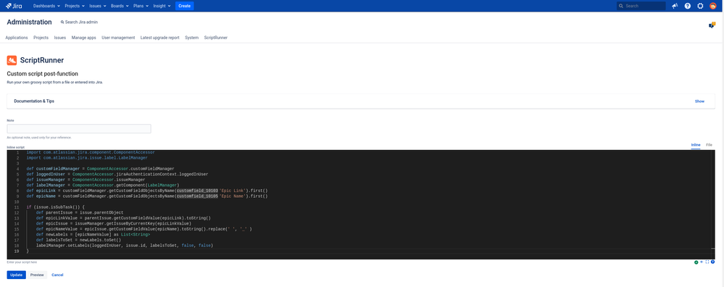Click 'Custom script post-function' heading

43,74
